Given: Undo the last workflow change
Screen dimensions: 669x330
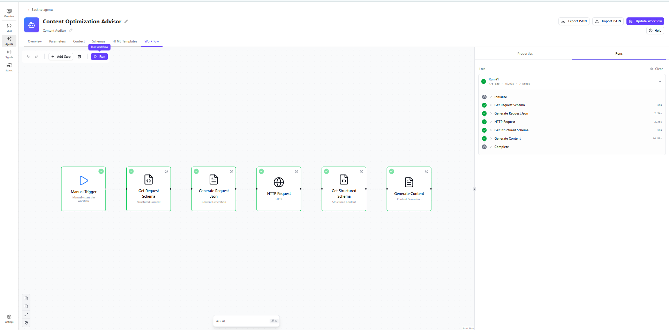Looking at the screenshot, I should [x=28, y=56].
